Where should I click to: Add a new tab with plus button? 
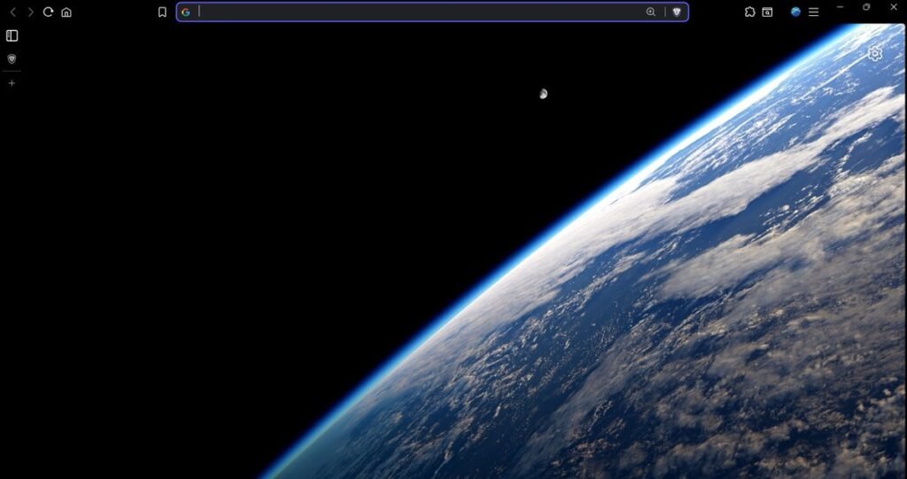point(12,83)
